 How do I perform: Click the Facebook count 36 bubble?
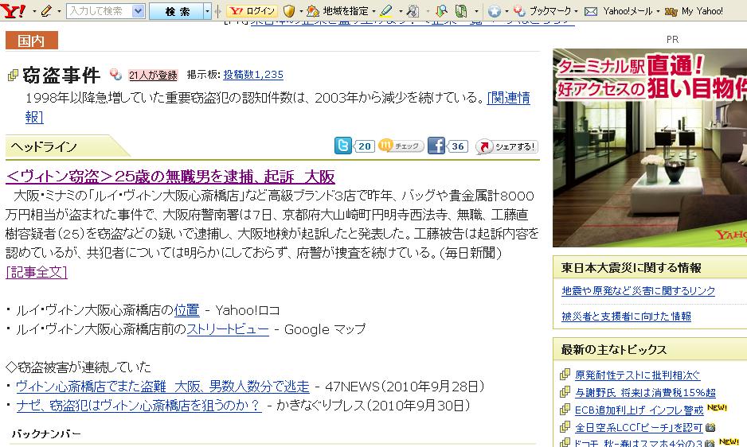(x=457, y=146)
